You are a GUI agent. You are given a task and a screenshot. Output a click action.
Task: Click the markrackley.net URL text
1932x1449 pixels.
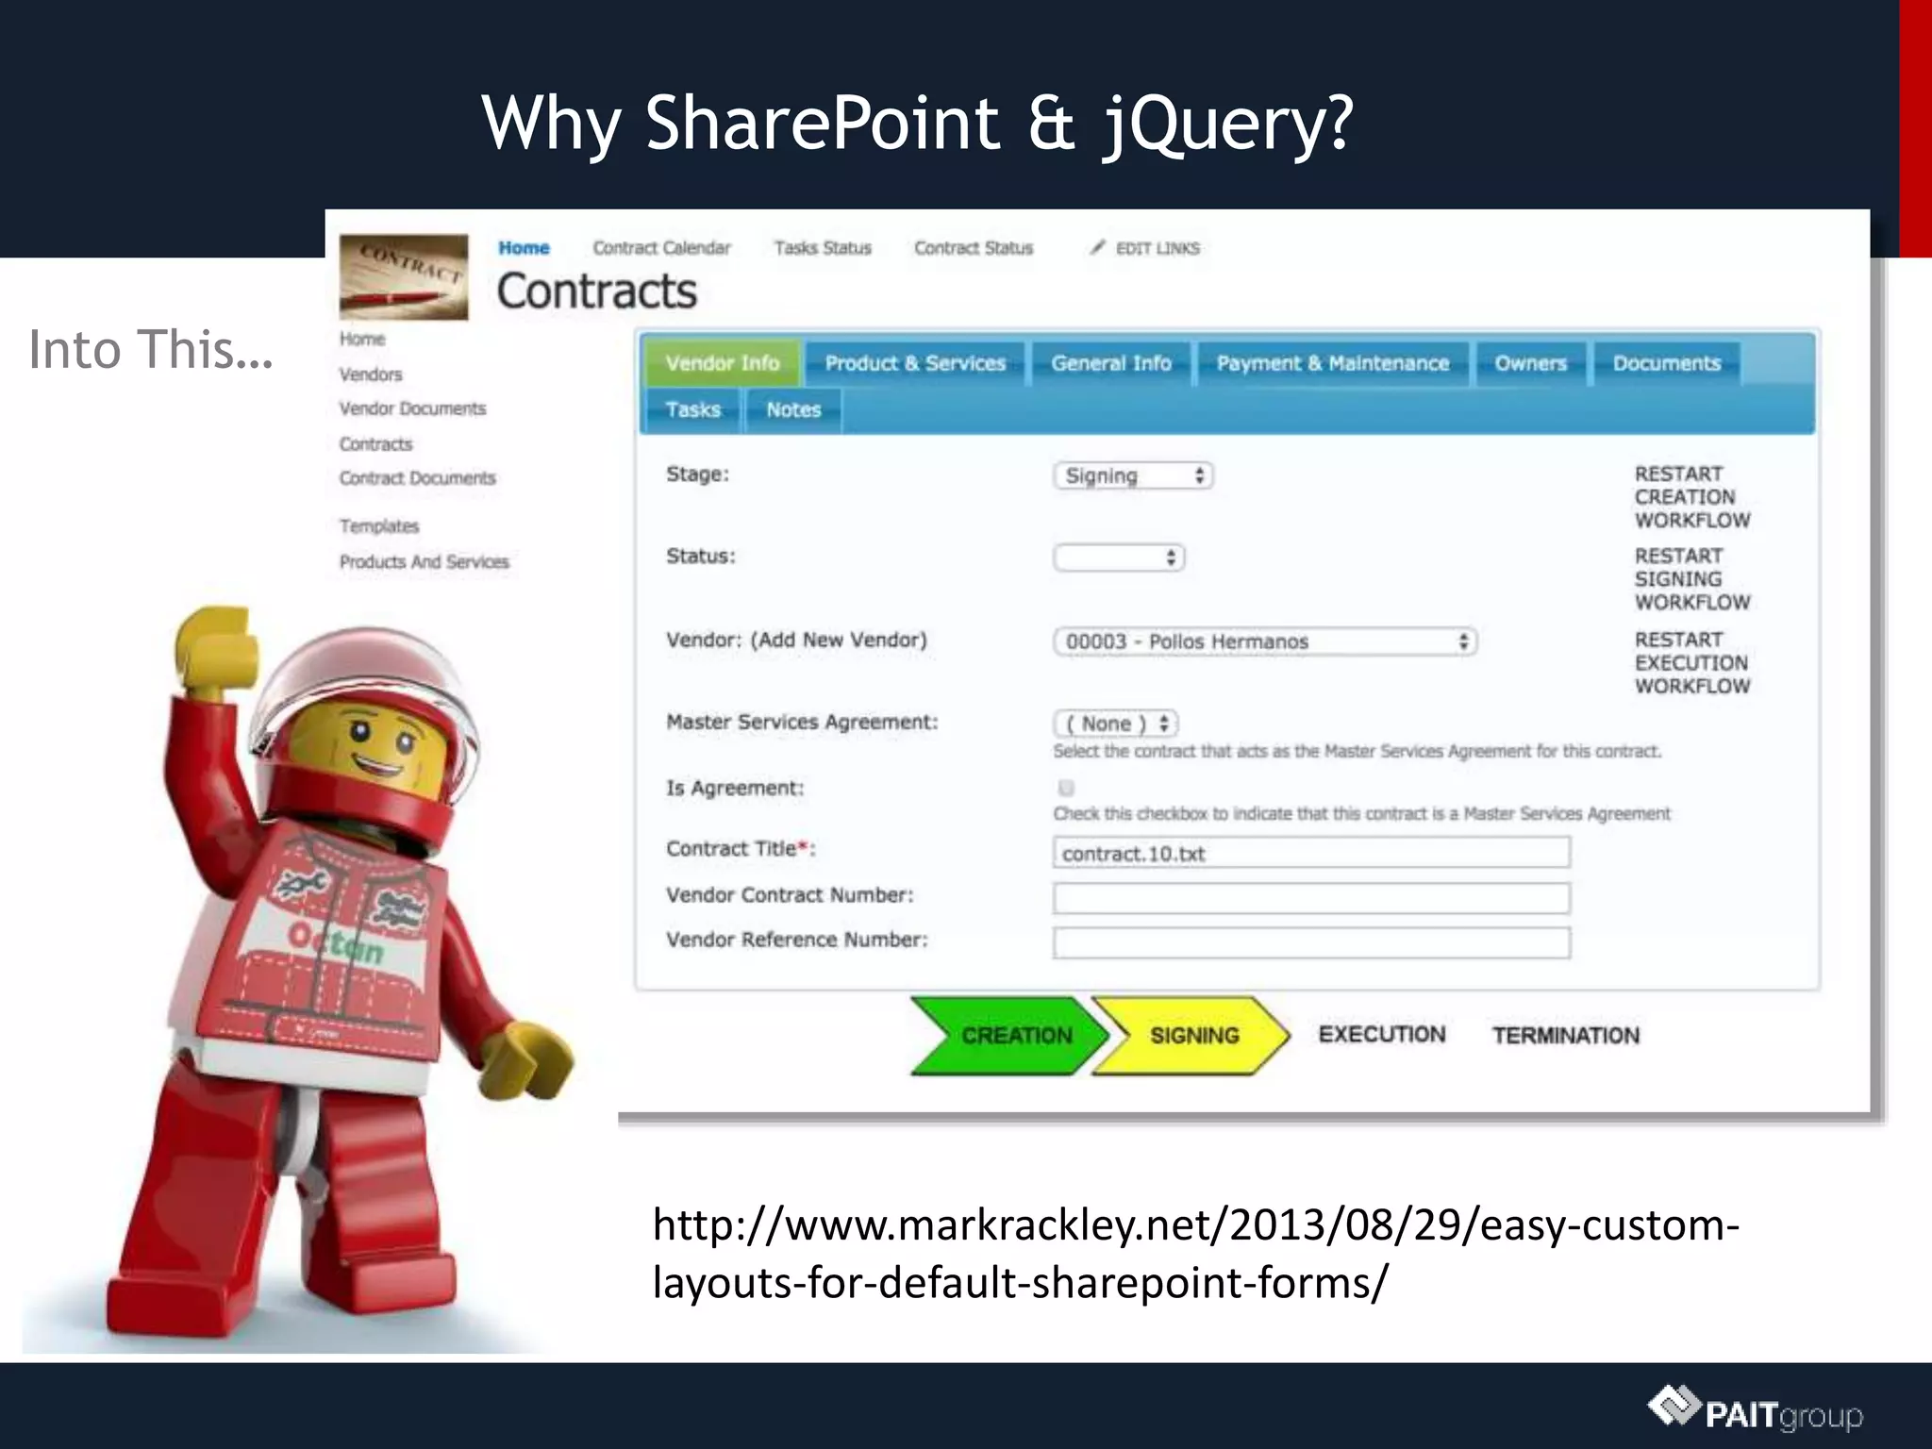(1195, 1254)
